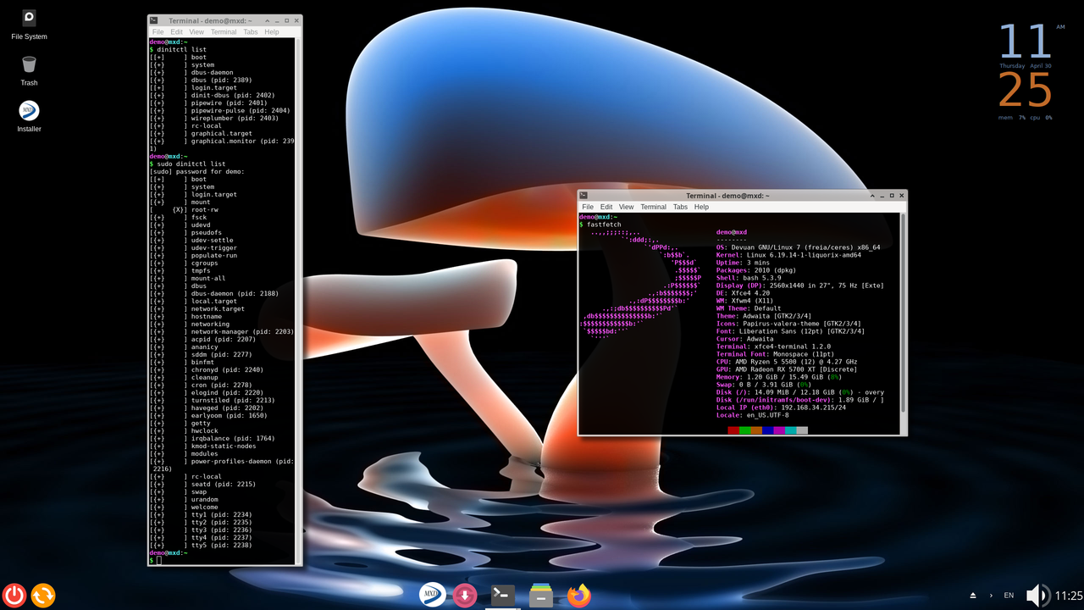The image size is (1084, 610).
Task: Click the eject media tray icon
Action: coord(973,596)
